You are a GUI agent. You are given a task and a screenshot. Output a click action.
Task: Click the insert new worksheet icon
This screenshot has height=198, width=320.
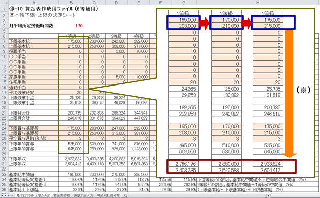pyautogui.click(x=125, y=196)
